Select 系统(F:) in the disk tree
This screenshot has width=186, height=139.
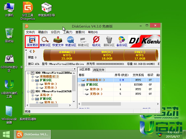(46, 95)
